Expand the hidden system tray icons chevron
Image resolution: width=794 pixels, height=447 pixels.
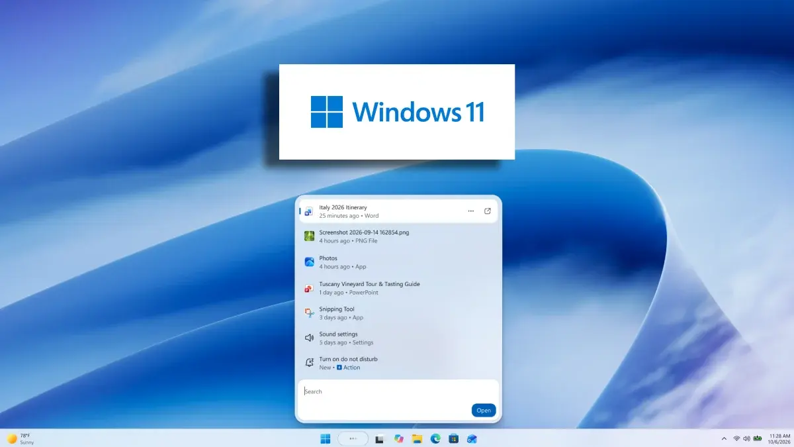724,438
